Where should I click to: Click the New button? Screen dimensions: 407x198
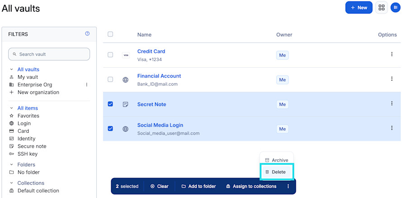[x=359, y=8]
